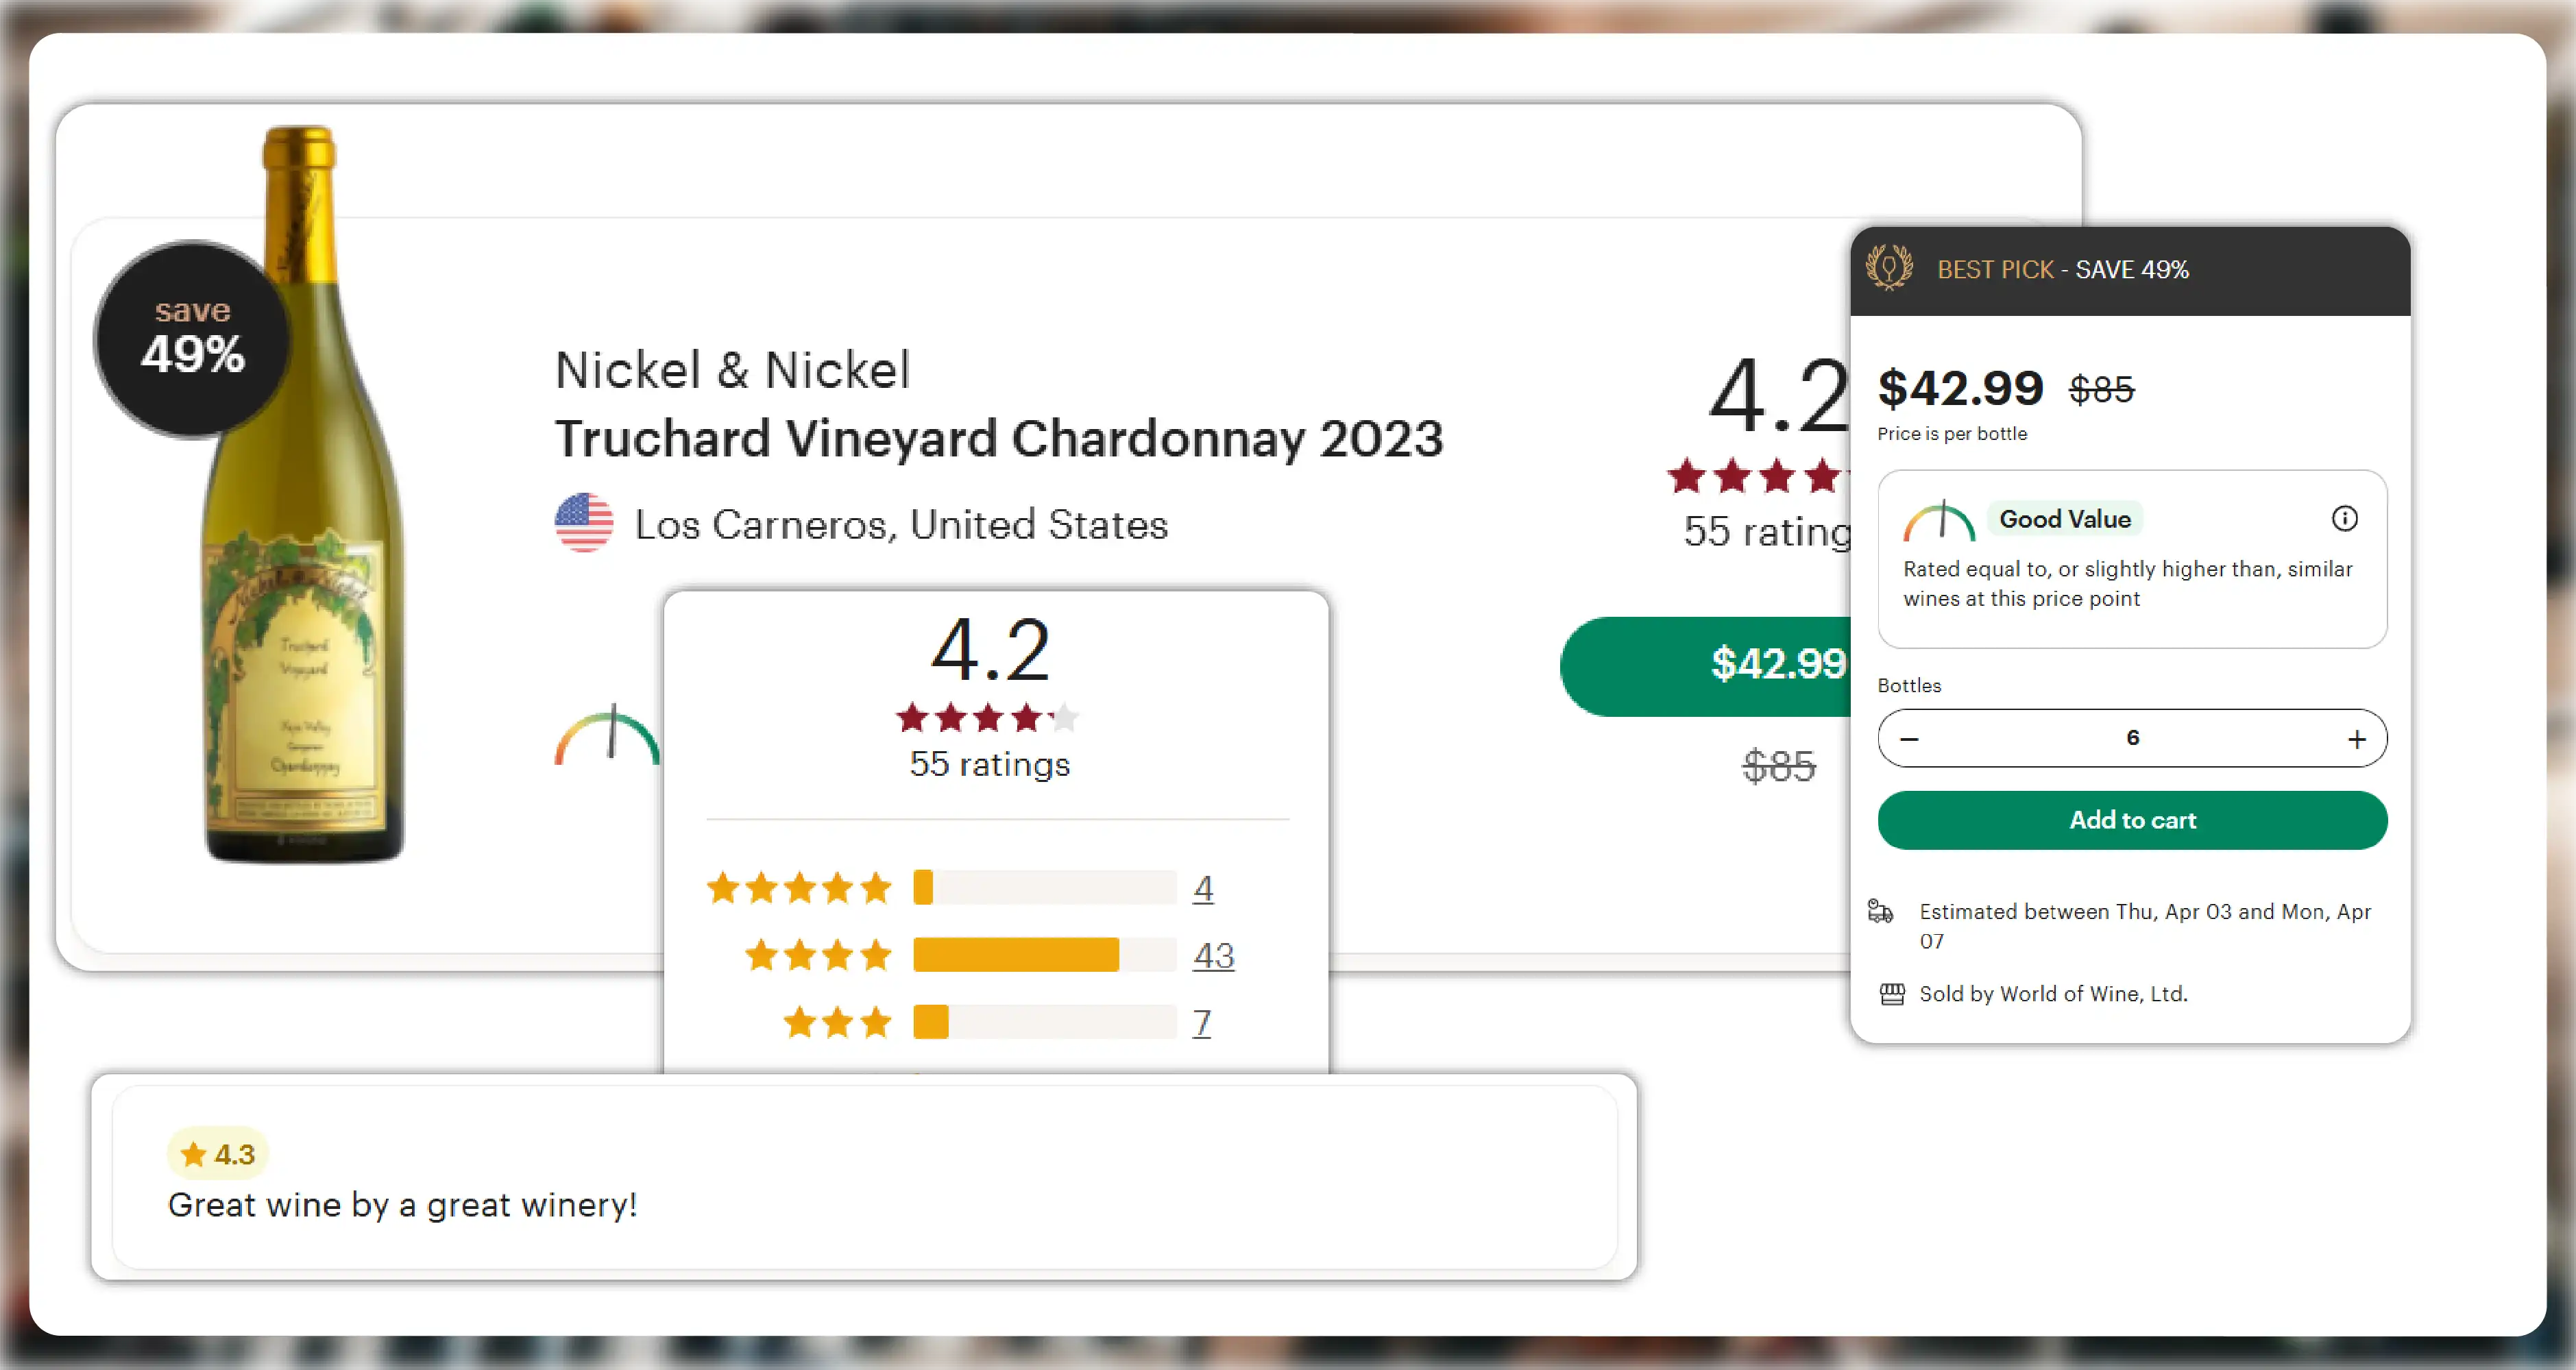Click the value meter gauge under wine location
The width and height of the screenshot is (2576, 1370).
coord(608,736)
